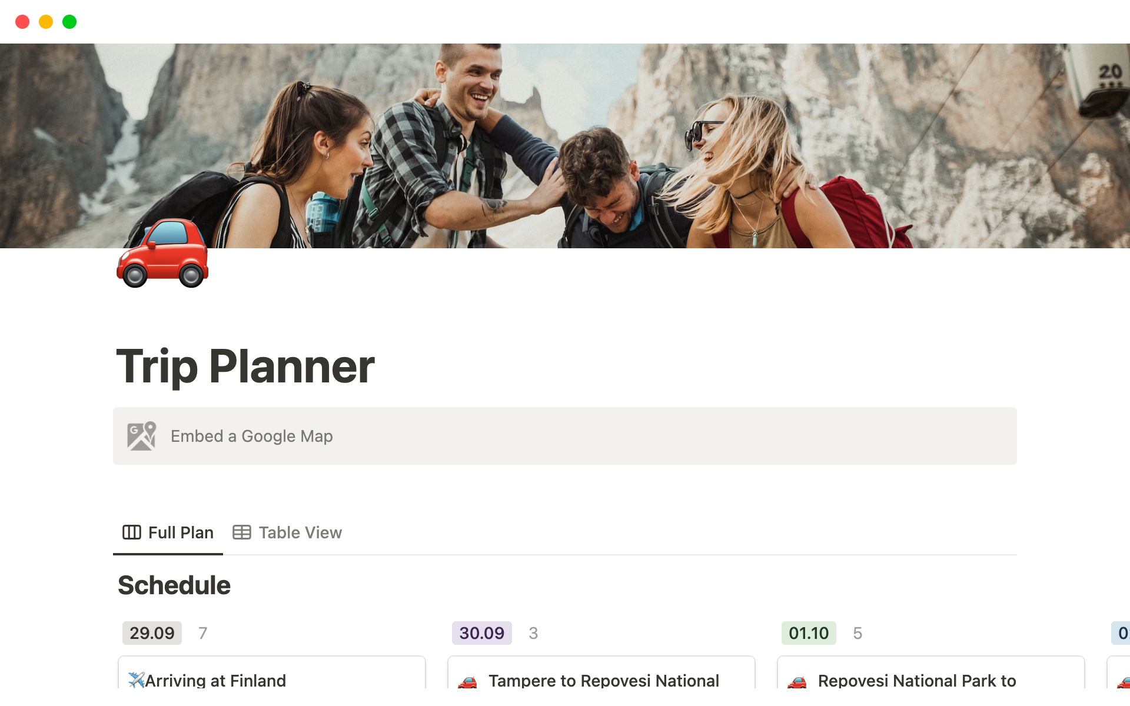Click the table icon beside Table View
Screen dimensions: 1130x706
(x=241, y=532)
